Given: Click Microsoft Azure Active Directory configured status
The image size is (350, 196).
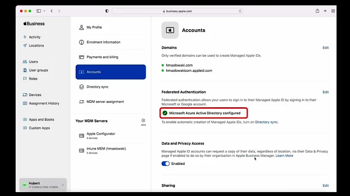Looking at the screenshot, I should (x=205, y=113).
